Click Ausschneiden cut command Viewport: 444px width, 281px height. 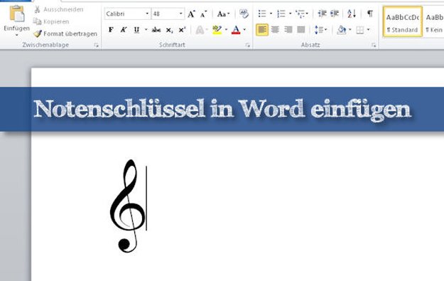pyautogui.click(x=59, y=9)
